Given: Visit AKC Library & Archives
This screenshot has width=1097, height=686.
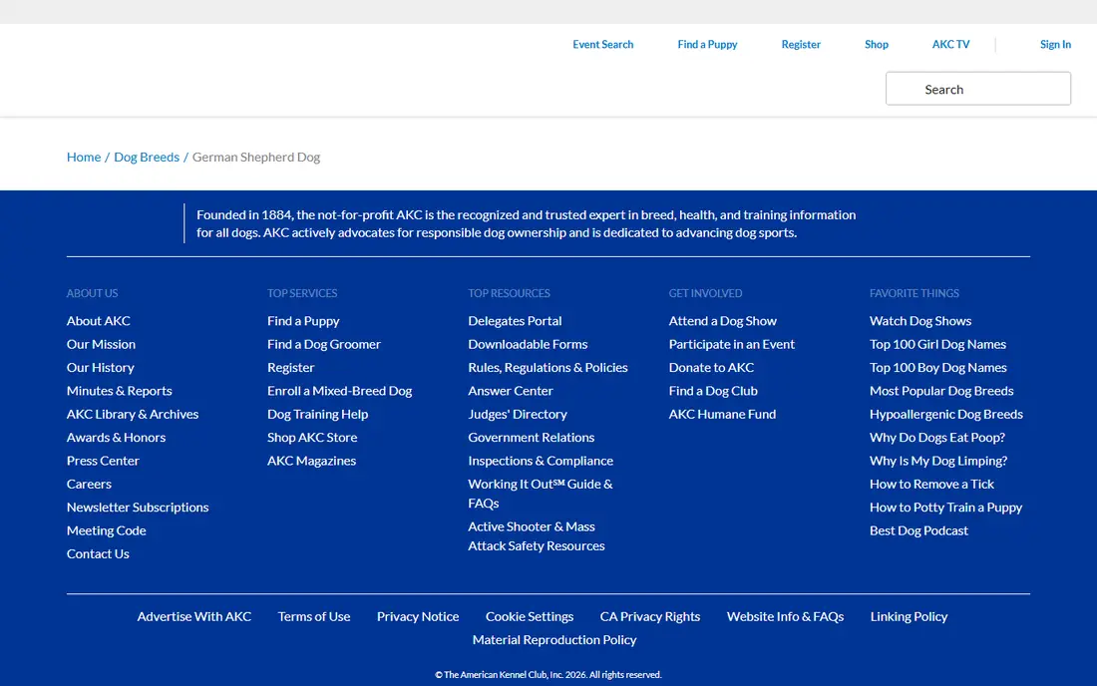Looking at the screenshot, I should click(133, 414).
